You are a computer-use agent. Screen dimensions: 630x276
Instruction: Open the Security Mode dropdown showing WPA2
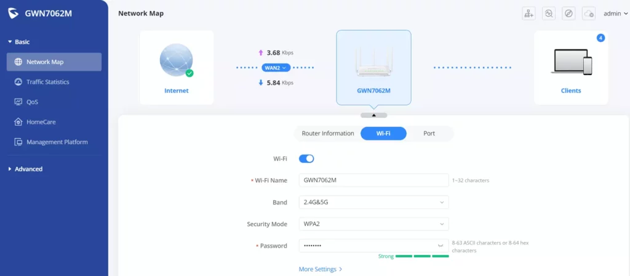(x=373, y=224)
